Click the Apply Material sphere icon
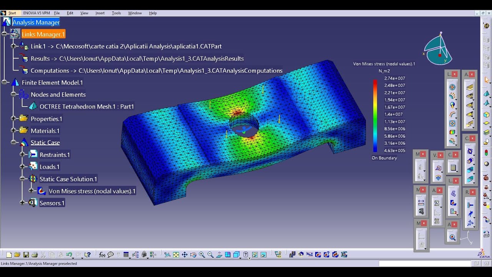This screenshot has height=277, width=492. [x=487, y=164]
